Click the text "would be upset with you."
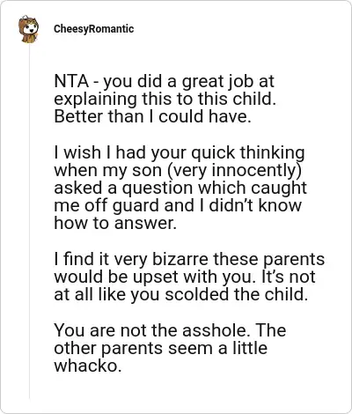352x414 pixels. coord(155,277)
